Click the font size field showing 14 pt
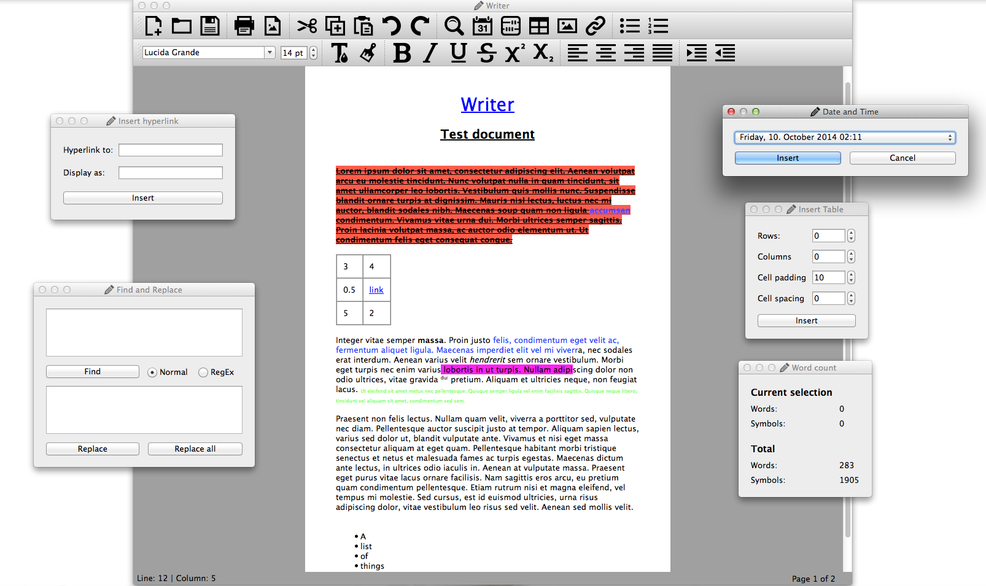This screenshot has height=586, width=986. click(295, 53)
